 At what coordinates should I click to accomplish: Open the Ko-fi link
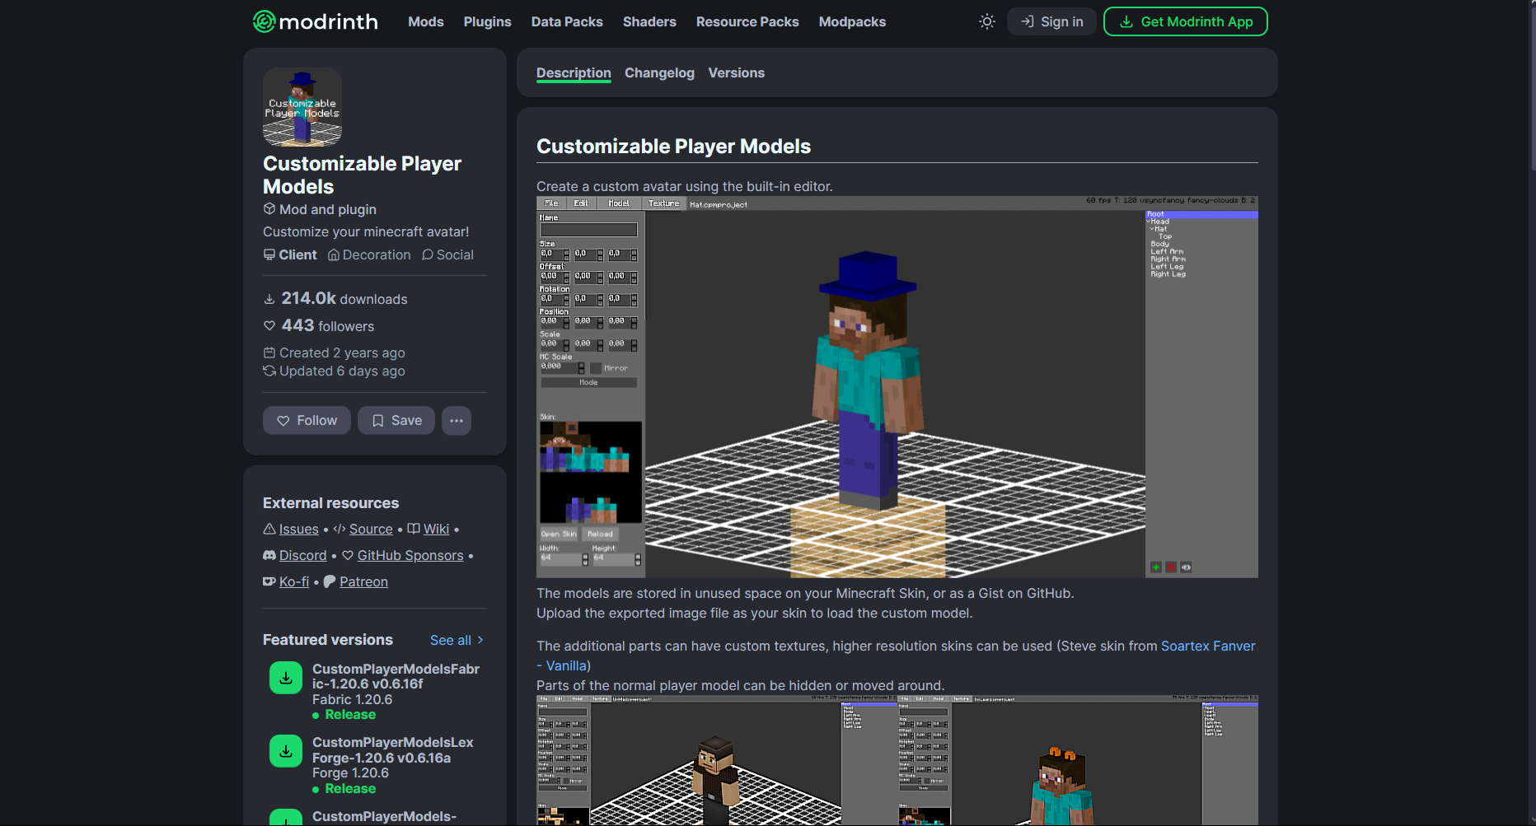tap(294, 581)
